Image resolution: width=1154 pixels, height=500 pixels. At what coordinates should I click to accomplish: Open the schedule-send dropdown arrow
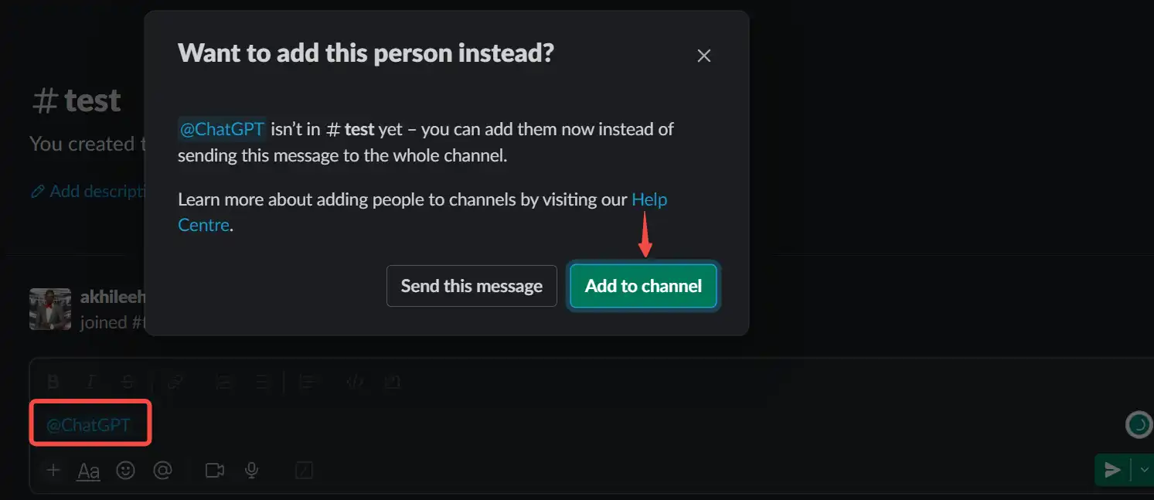click(x=1145, y=470)
